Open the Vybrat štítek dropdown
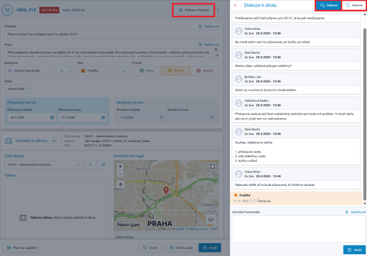The height and width of the screenshot is (256, 367). click(x=18, y=89)
